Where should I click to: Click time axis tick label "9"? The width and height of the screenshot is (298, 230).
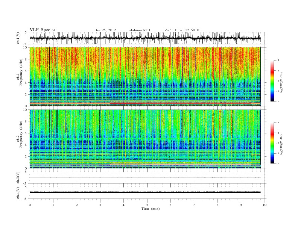241,205
